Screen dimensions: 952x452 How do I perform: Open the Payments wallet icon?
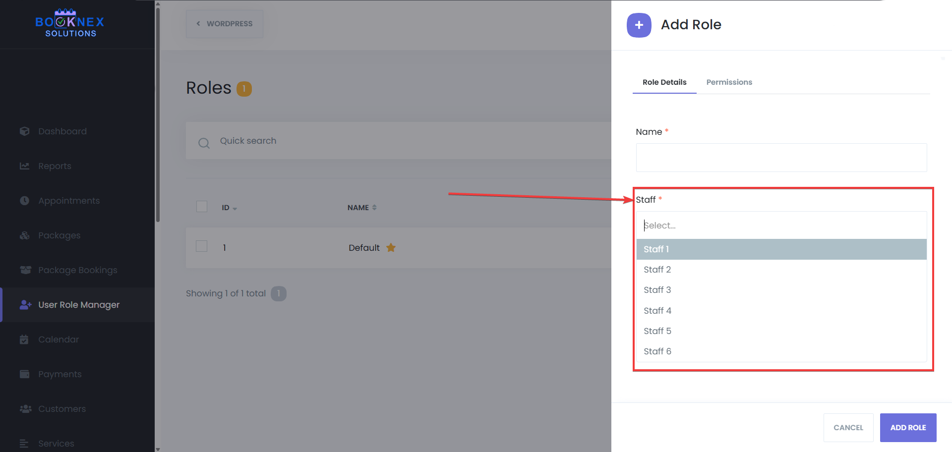[x=24, y=374]
